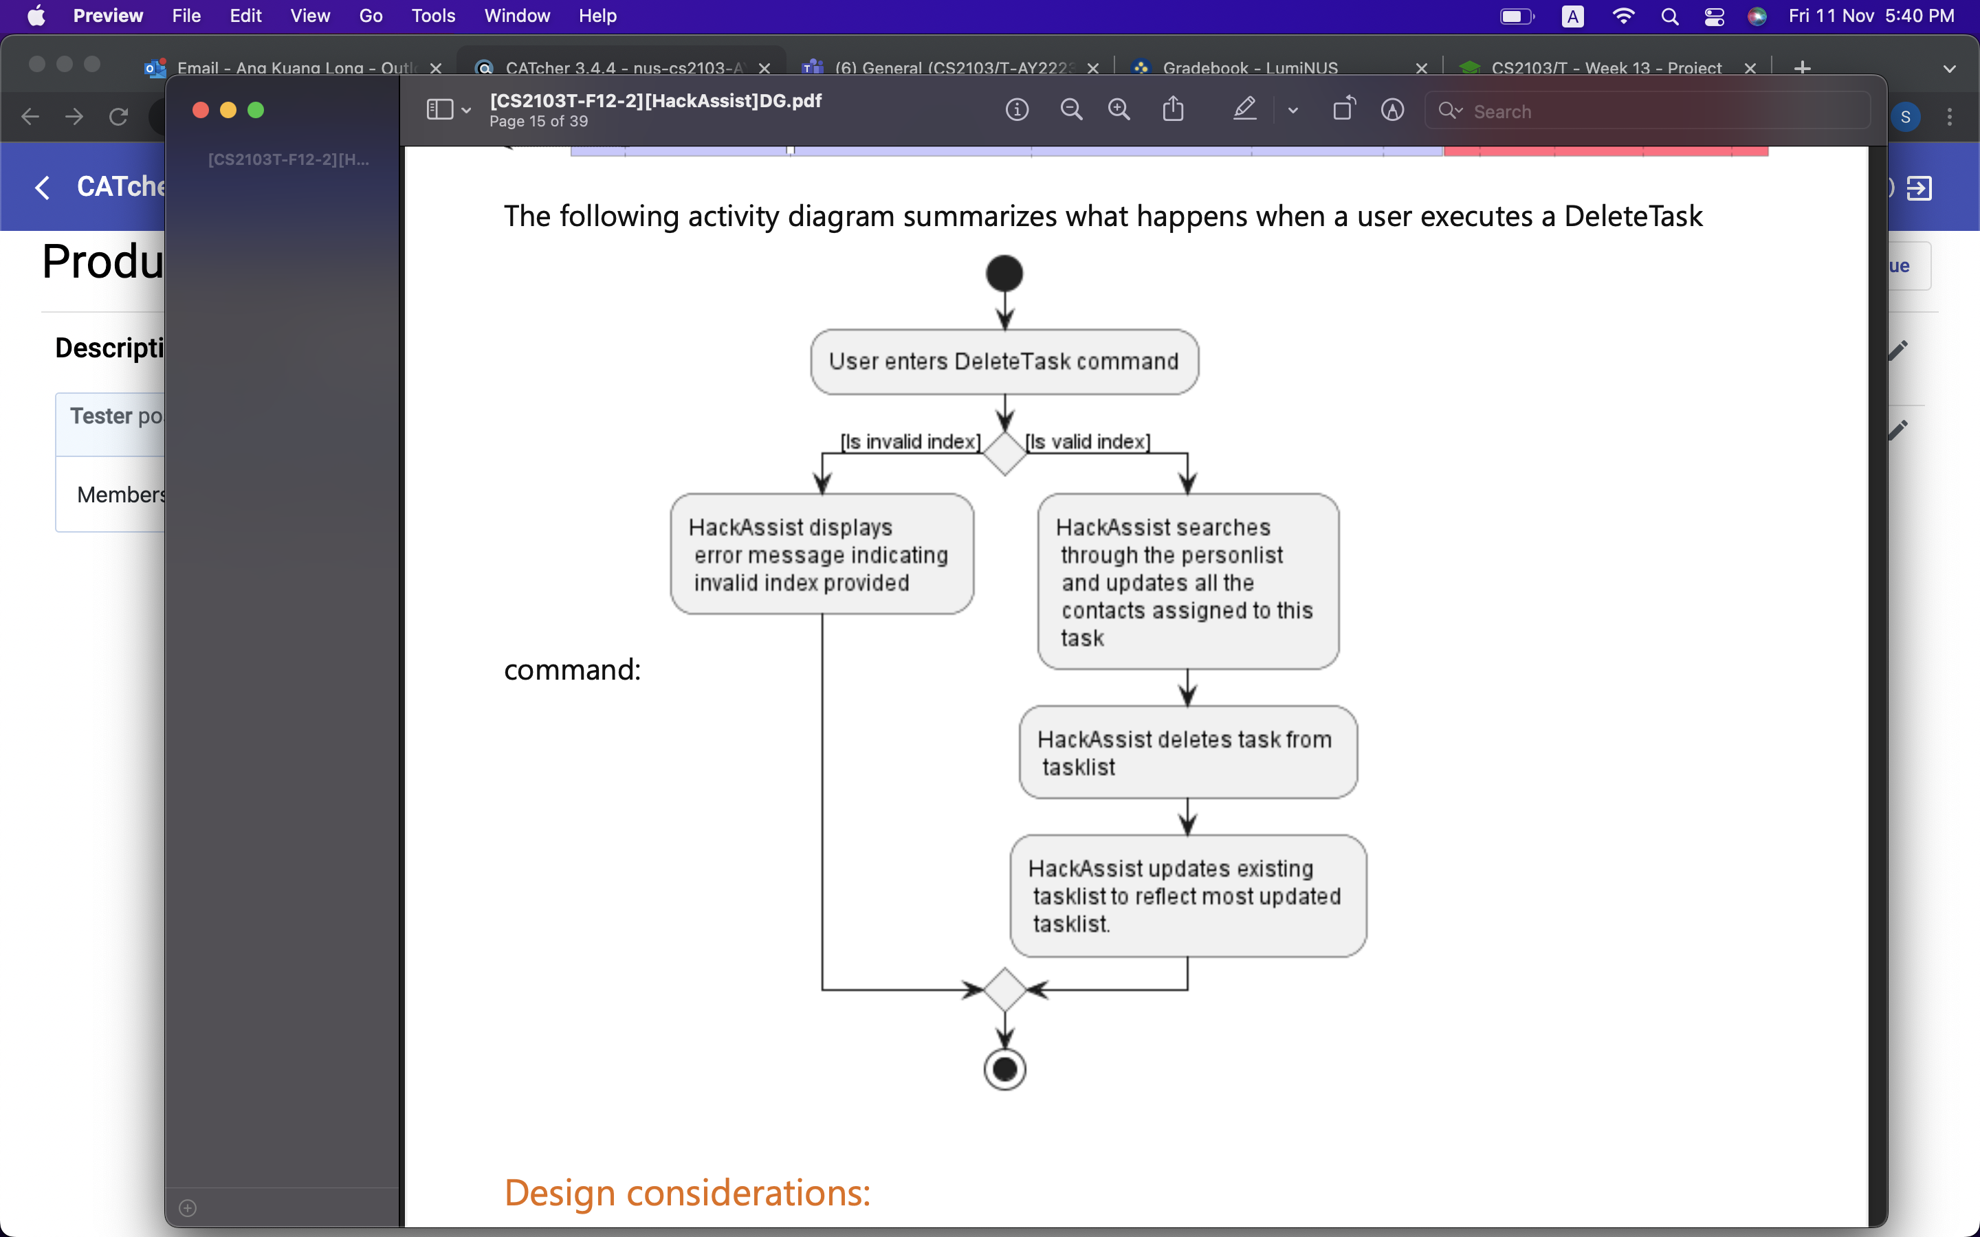Screen dimensions: 1980x1237
Task: Rotate the page with the rotate icon
Action: click(x=1343, y=110)
